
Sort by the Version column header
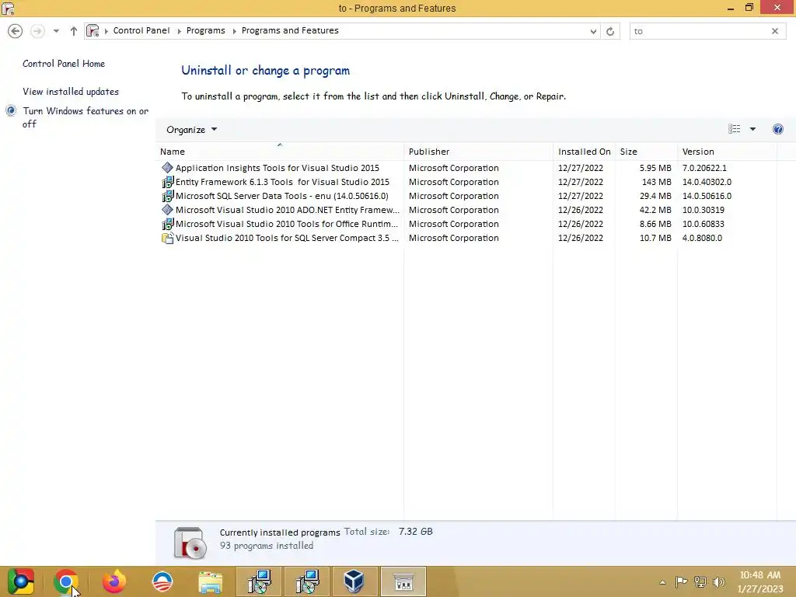click(727, 152)
